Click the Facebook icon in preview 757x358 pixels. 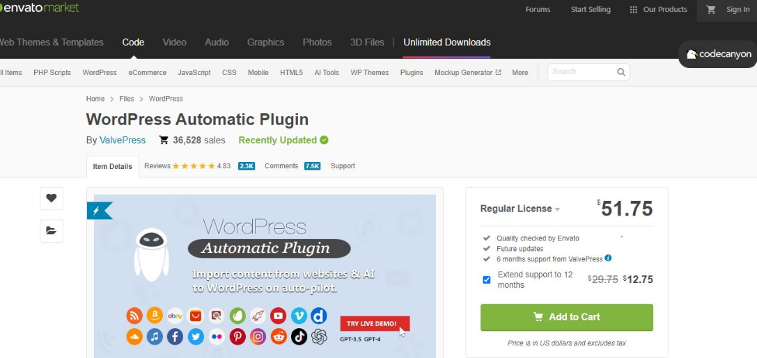tap(175, 336)
